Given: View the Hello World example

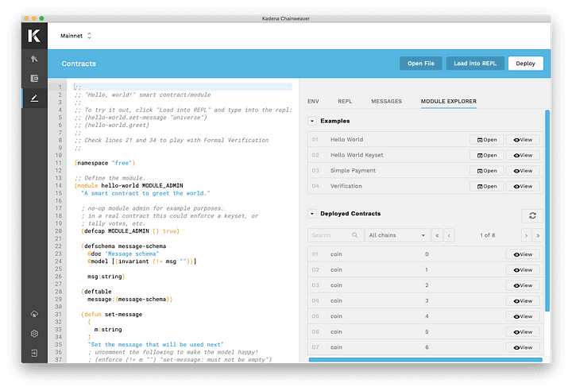Looking at the screenshot, I should pyautogui.click(x=523, y=139).
